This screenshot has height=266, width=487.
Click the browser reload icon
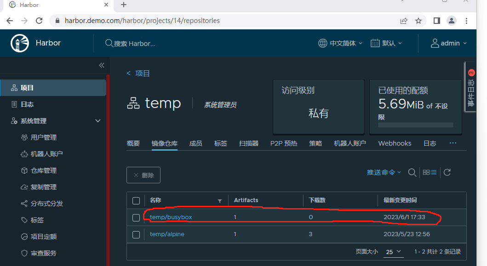[39, 21]
